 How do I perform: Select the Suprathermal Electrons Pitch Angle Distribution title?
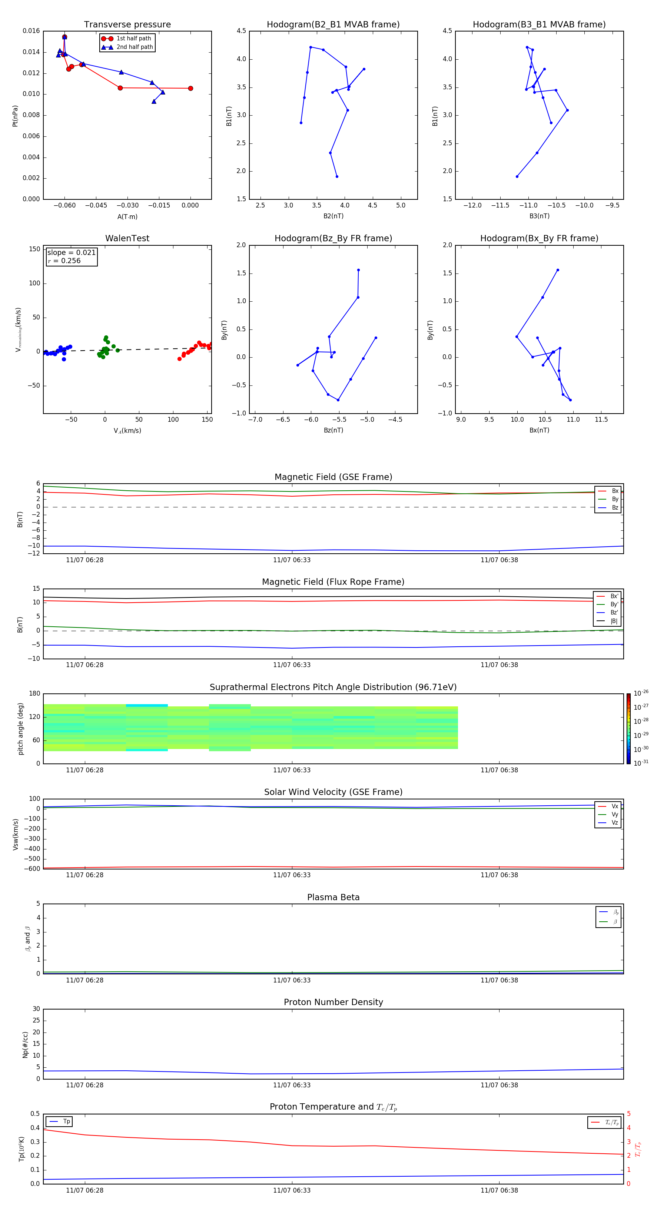click(333, 687)
